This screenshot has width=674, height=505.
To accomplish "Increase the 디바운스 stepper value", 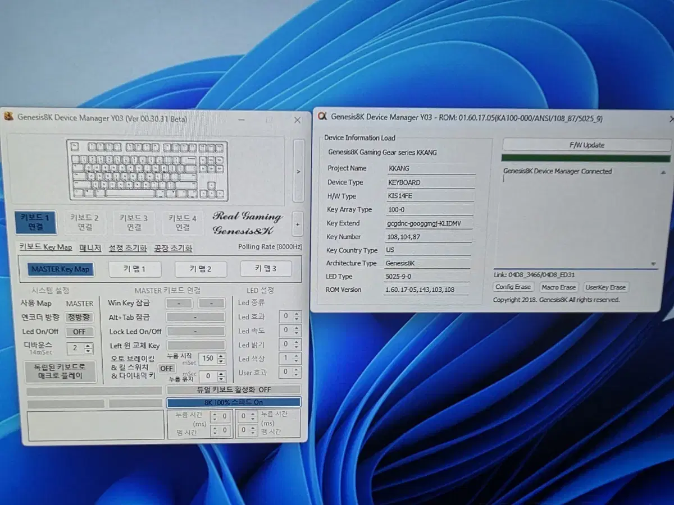I will (88, 345).
